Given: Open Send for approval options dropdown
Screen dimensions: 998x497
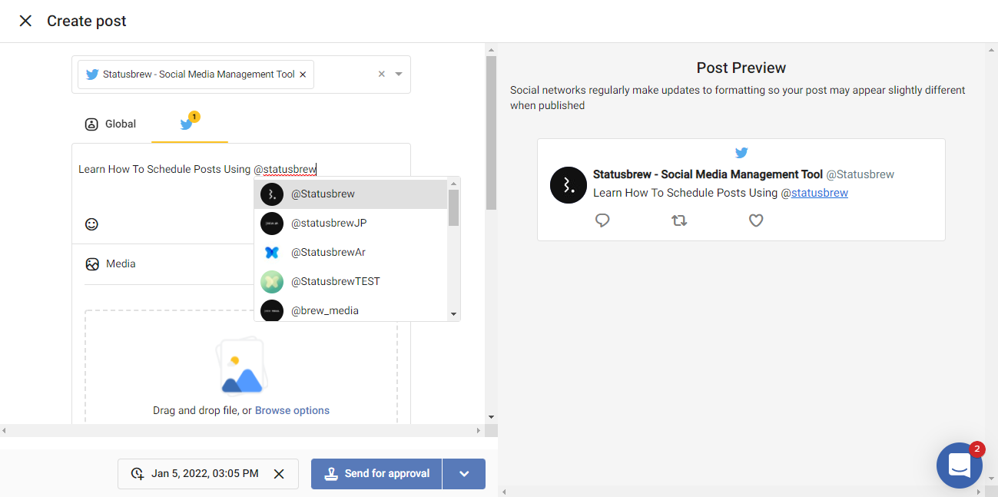Looking at the screenshot, I should [x=464, y=474].
